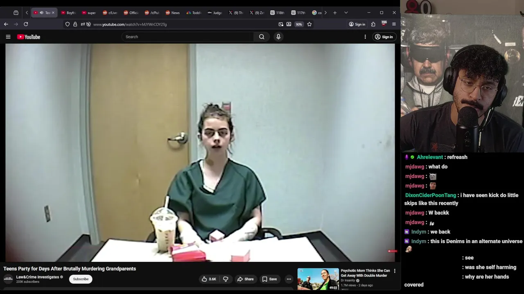Click chat username Ahrelevant
This screenshot has height=294, width=524.
click(430, 157)
